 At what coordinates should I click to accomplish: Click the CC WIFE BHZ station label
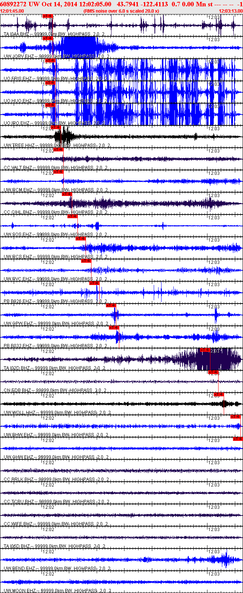pyautogui.click(x=56, y=524)
